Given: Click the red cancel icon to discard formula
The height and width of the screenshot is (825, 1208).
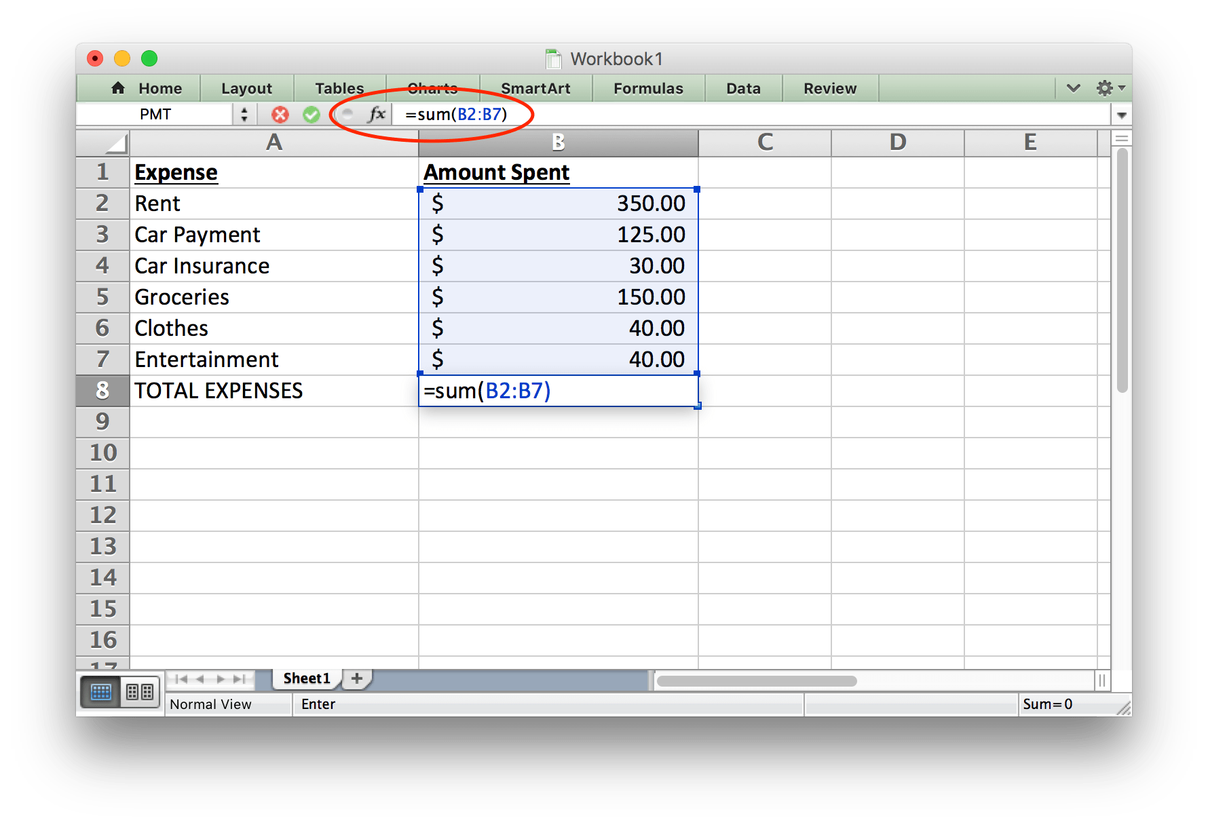Looking at the screenshot, I should [x=279, y=114].
